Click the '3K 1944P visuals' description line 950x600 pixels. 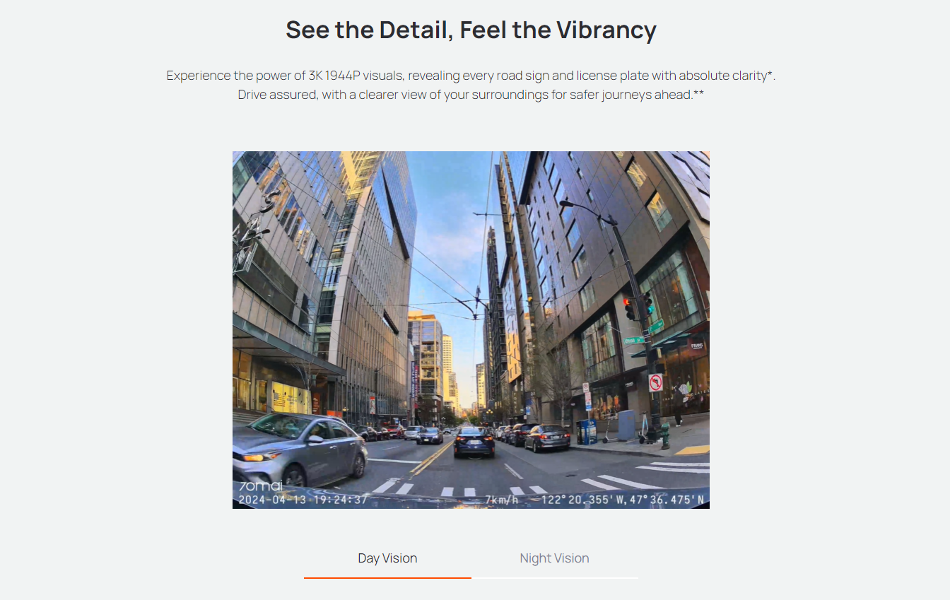point(471,76)
